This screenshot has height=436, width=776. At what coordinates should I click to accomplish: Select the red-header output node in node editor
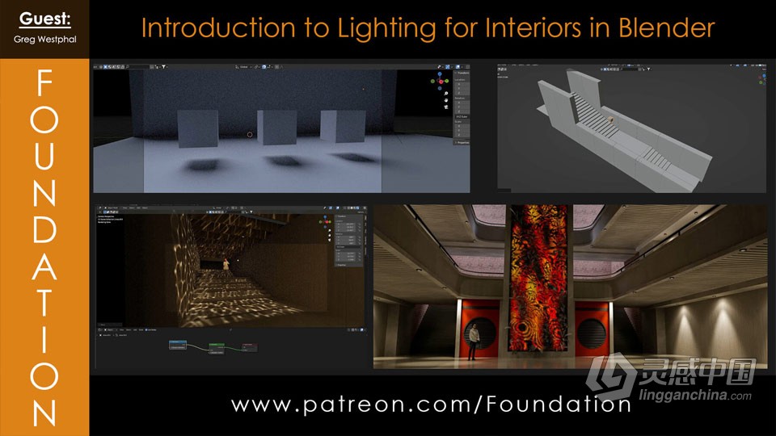point(251,347)
